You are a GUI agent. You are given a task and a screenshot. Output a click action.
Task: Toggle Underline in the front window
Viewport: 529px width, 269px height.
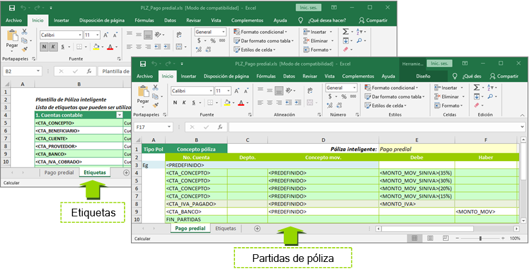194,103
